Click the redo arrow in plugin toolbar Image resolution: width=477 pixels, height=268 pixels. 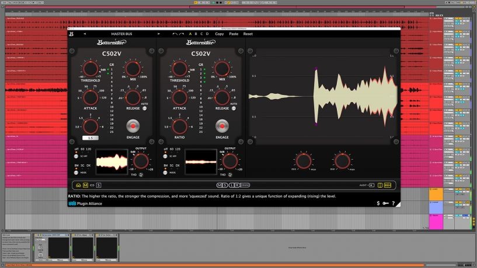(x=181, y=34)
